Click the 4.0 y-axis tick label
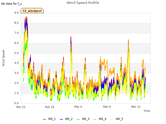Viewport: 166px width, 124px height. point(16,63)
